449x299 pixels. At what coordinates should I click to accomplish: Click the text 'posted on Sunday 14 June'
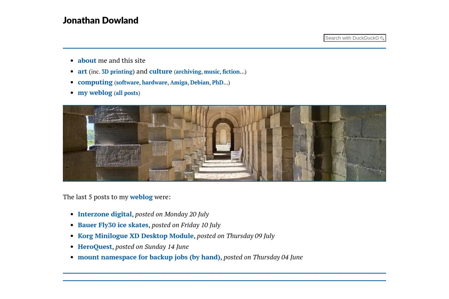[x=152, y=247]
